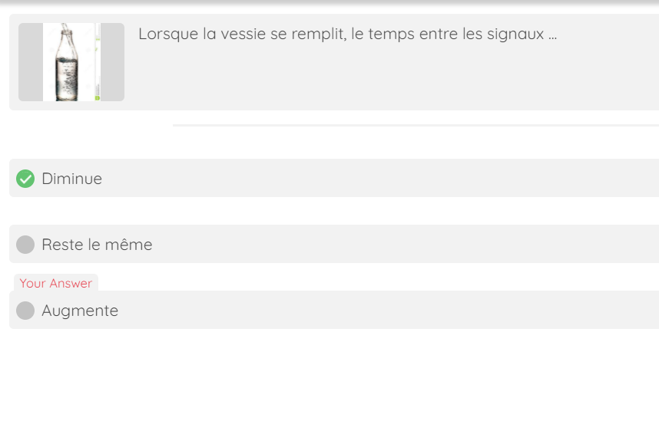This screenshot has height=421, width=659.
Task: Open the water bottle thumbnail image
Action: (x=71, y=62)
